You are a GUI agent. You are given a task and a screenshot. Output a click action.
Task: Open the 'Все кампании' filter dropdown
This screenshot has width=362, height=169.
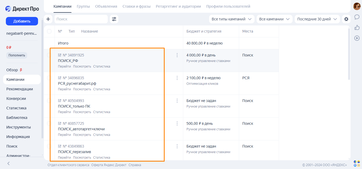274,19
